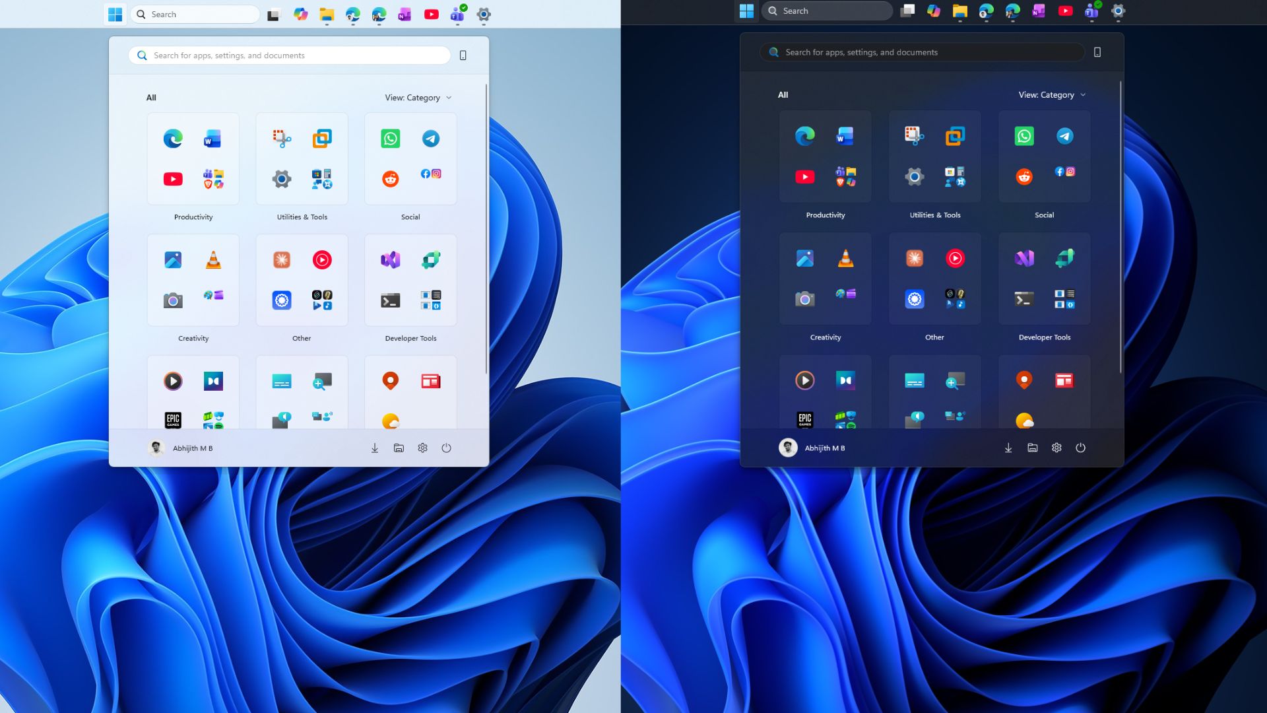Open Teams on dark taskbar
The width and height of the screenshot is (1267, 713).
pos(1092,11)
